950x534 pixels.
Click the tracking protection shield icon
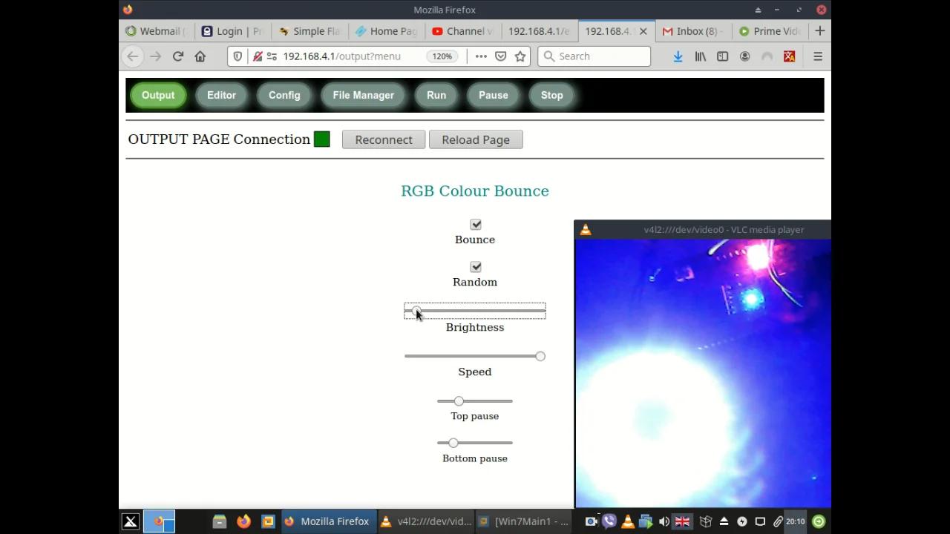click(x=237, y=56)
